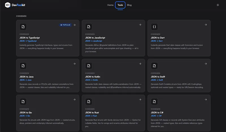Open the Home nav item
The height and width of the screenshot is (132, 226).
point(110,5)
